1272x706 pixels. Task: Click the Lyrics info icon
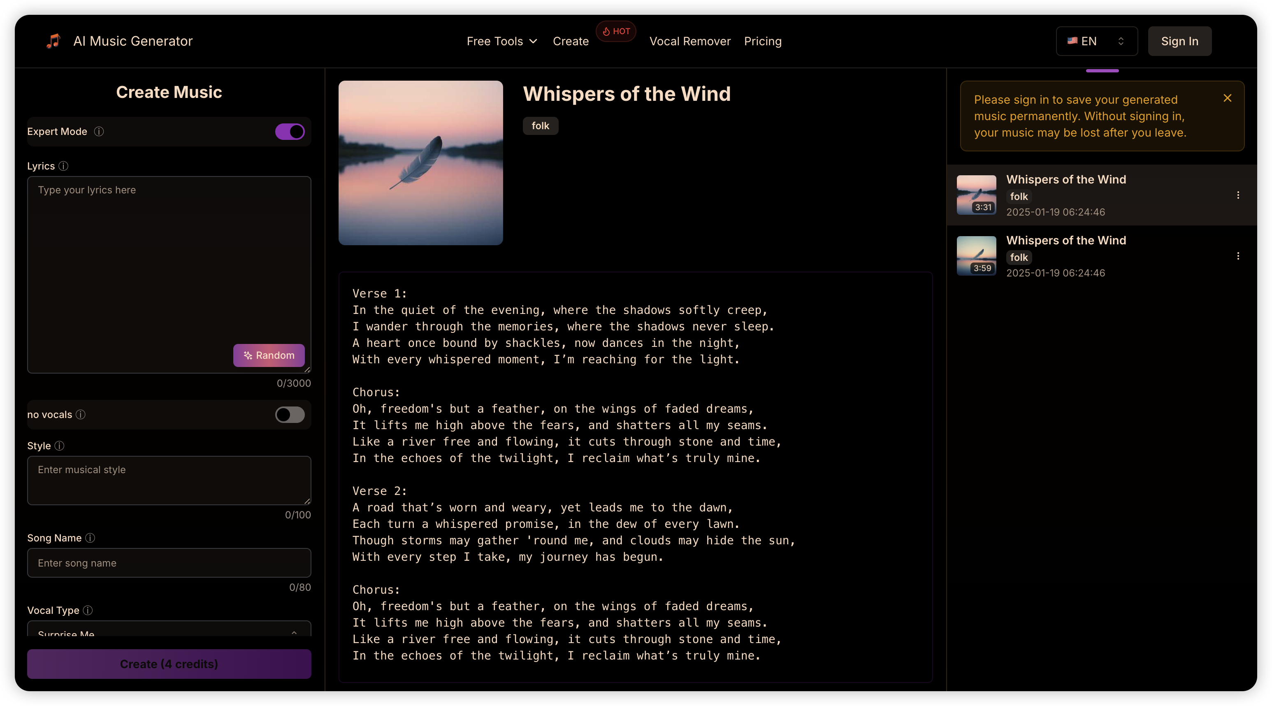tap(63, 166)
